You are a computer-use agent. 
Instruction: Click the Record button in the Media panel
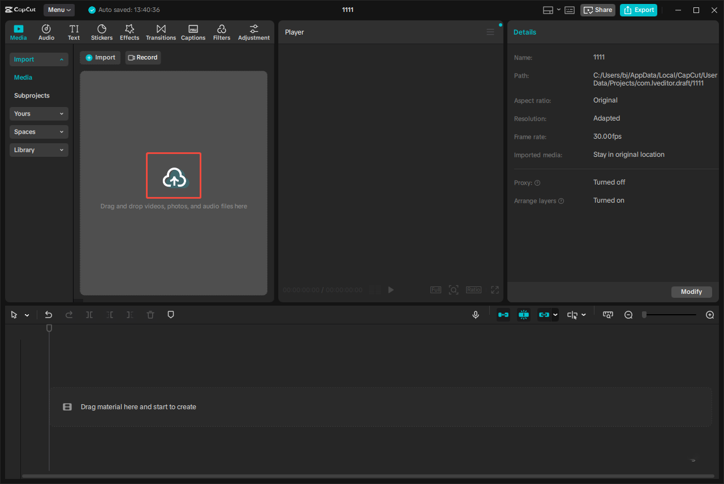tap(143, 57)
